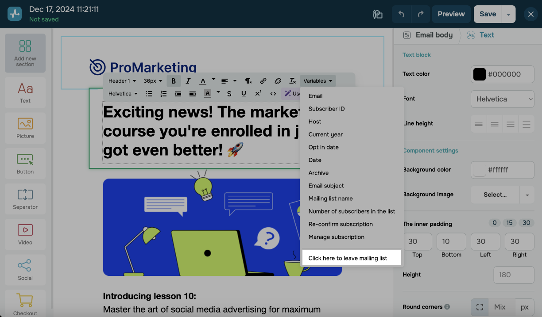Screen dimensions: 542x317
Task: Open Font select in settings panel
Action: click(503, 99)
